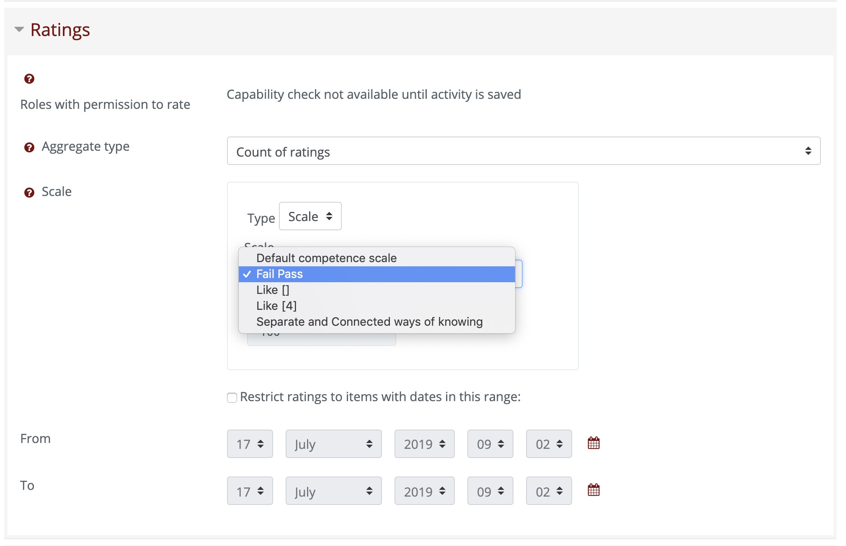Open the To hour dropdown showing 09
The image size is (846, 546).
tap(490, 491)
